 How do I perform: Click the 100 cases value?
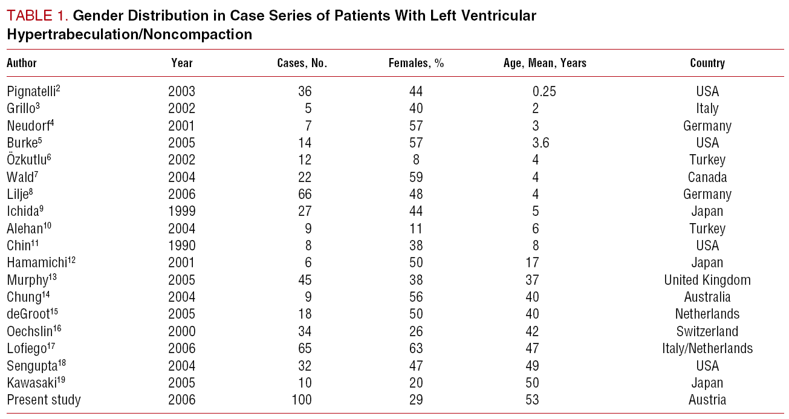301,400
